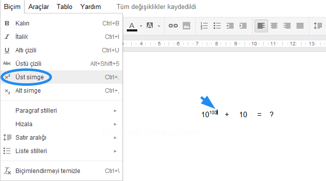Select İtalik menu entry
The width and height of the screenshot is (326, 181).
pos(61,37)
